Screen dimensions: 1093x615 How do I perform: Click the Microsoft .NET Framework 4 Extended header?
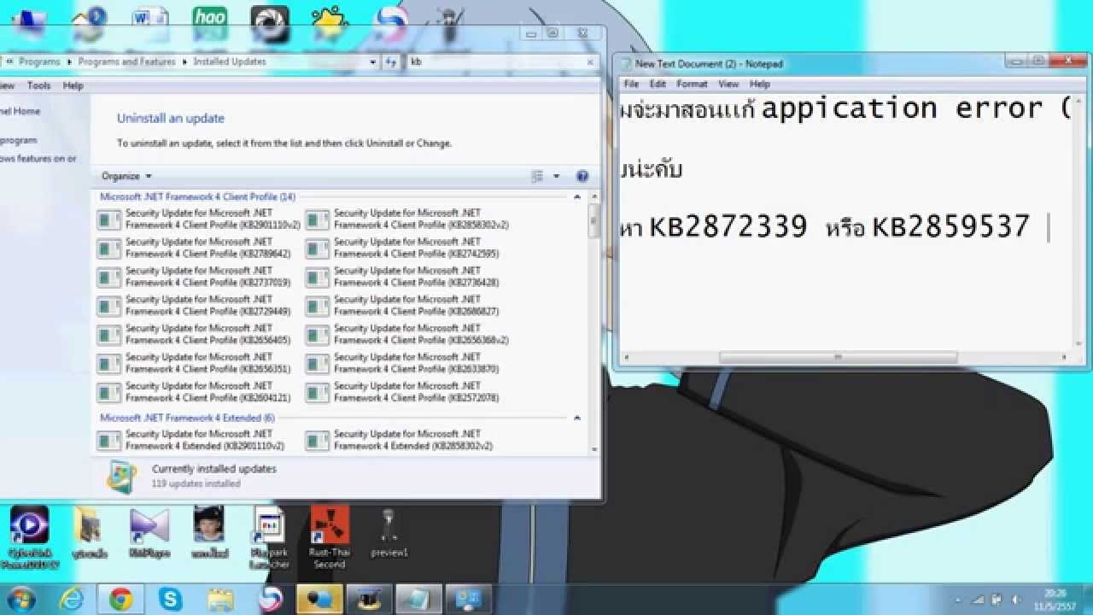187,418
